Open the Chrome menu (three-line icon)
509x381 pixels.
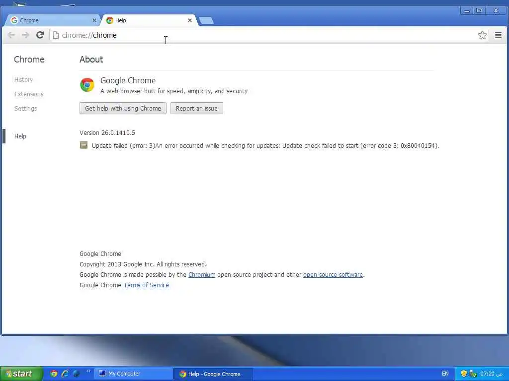pyautogui.click(x=498, y=35)
